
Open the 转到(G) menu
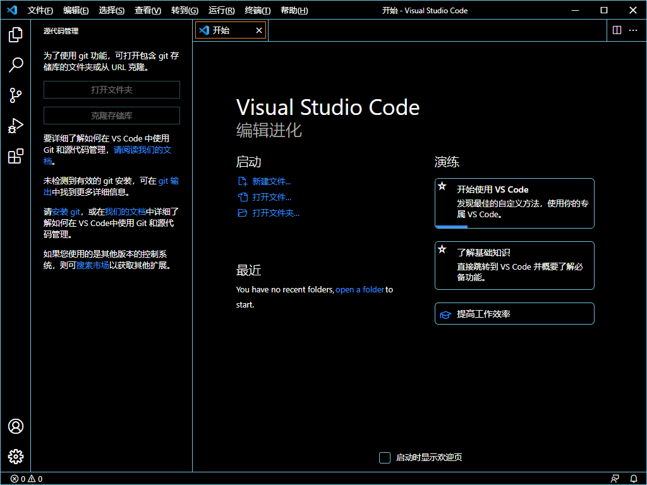point(184,10)
